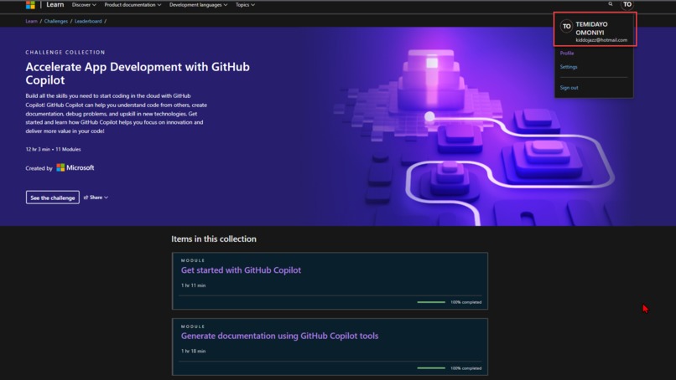
Task: Click the 1 hr 18 min duration text
Action: (193, 352)
